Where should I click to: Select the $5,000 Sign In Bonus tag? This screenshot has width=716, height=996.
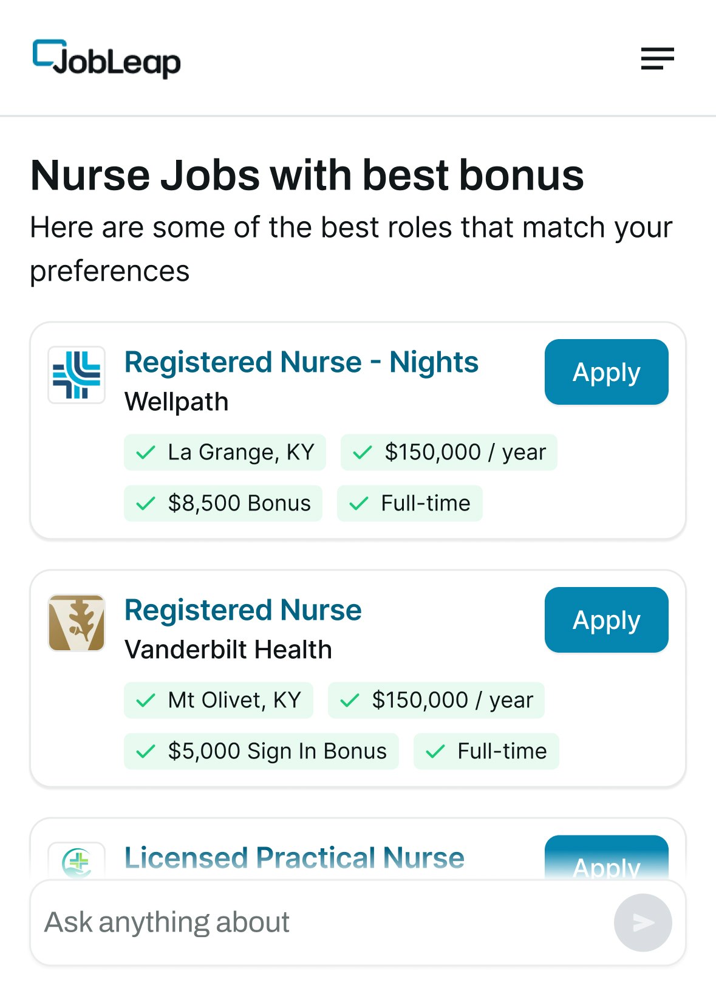261,751
